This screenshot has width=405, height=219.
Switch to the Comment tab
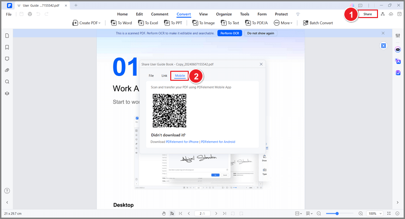pos(160,14)
